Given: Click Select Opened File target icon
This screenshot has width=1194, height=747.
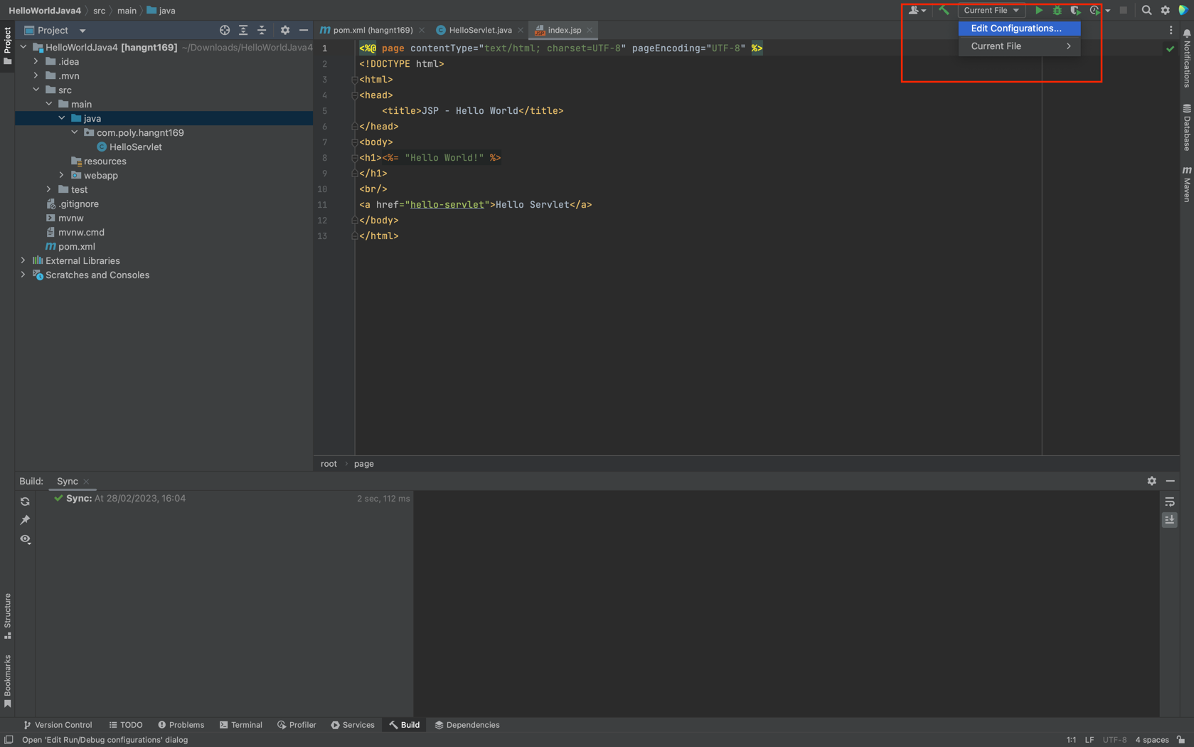Looking at the screenshot, I should coord(225,30).
